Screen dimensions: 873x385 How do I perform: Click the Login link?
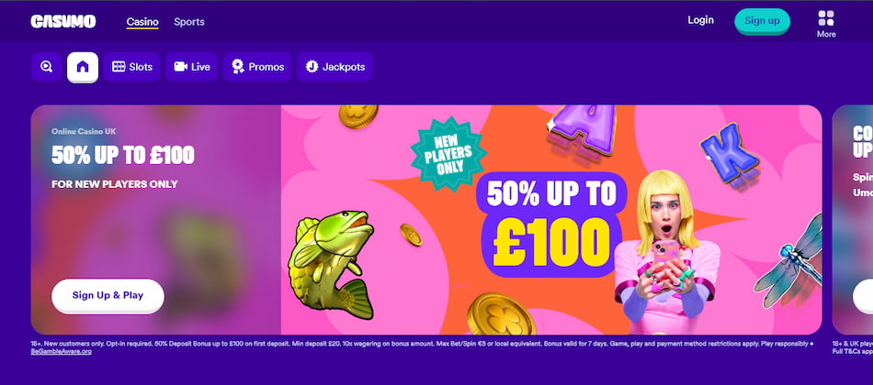coord(700,20)
